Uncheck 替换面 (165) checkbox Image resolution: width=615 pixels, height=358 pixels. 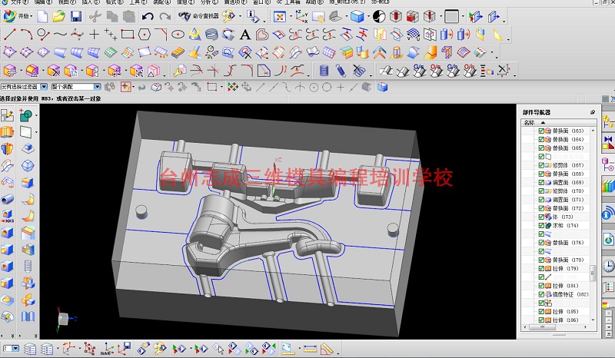pyautogui.click(x=541, y=148)
